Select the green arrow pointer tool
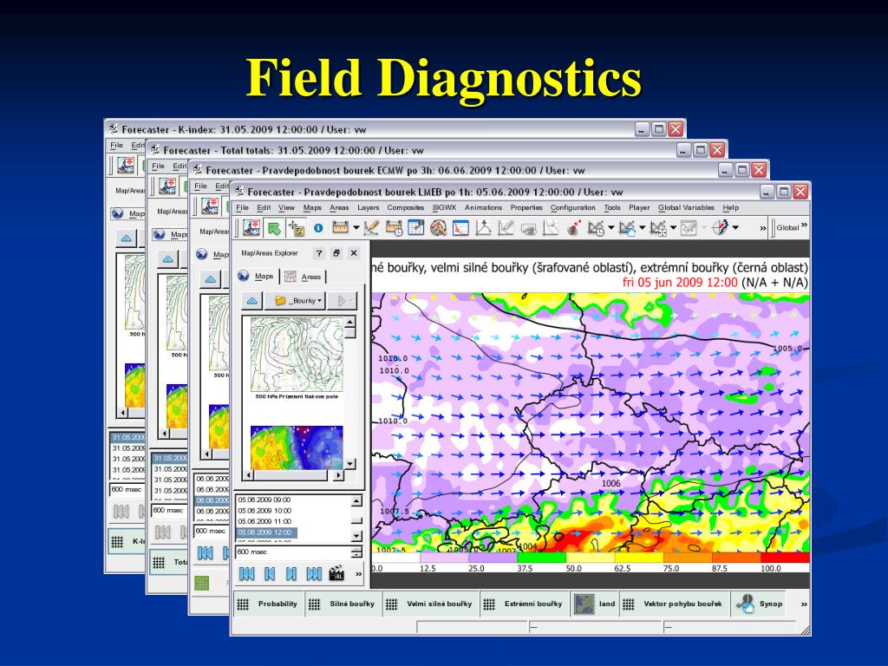888x666 pixels. tap(274, 228)
